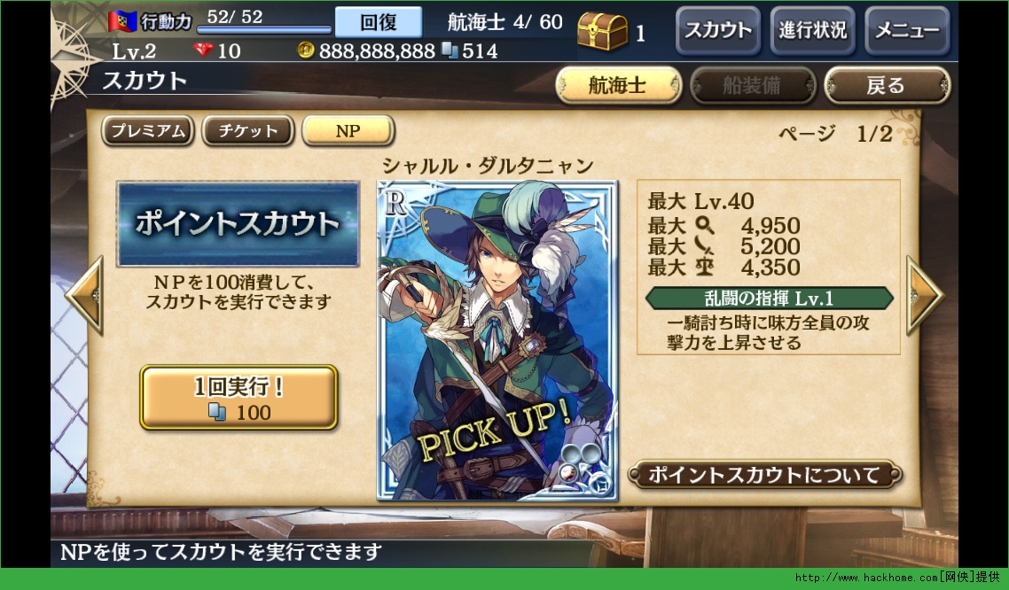The image size is (1009, 590).
Task: Tap the NP points icon beside 514
Action: (450, 50)
